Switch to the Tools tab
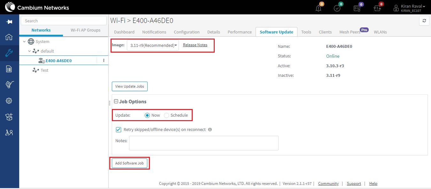The width and height of the screenshot is (431, 189). click(x=306, y=32)
